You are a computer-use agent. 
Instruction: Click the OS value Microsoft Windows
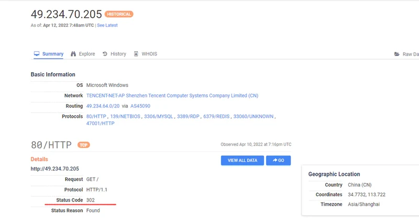pos(107,85)
